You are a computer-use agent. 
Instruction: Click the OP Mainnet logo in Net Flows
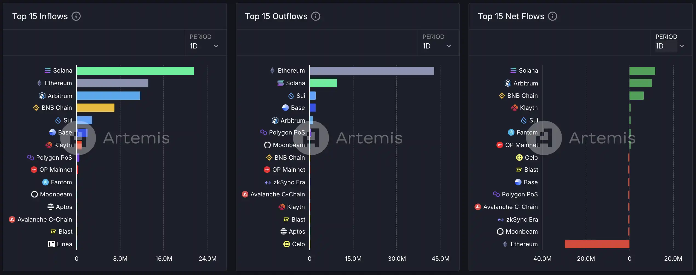tap(500, 145)
